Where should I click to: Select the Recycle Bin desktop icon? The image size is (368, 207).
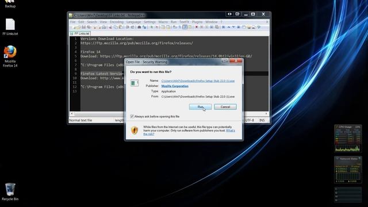pyautogui.click(x=10, y=192)
